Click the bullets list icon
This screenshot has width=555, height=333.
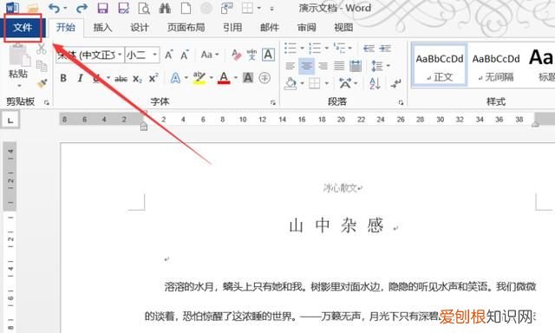pos(291,48)
